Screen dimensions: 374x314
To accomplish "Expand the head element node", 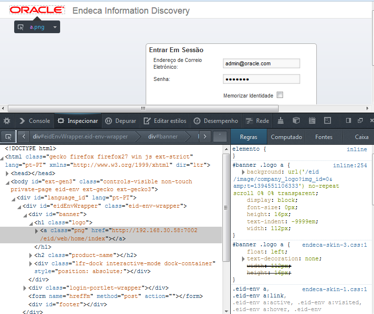I will (x=7, y=173).
